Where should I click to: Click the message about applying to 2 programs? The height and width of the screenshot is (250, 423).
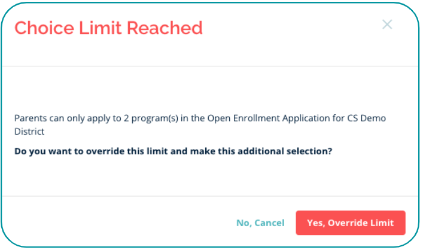click(200, 124)
